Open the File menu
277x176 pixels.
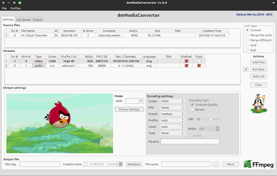pyautogui.click(x=4, y=8)
